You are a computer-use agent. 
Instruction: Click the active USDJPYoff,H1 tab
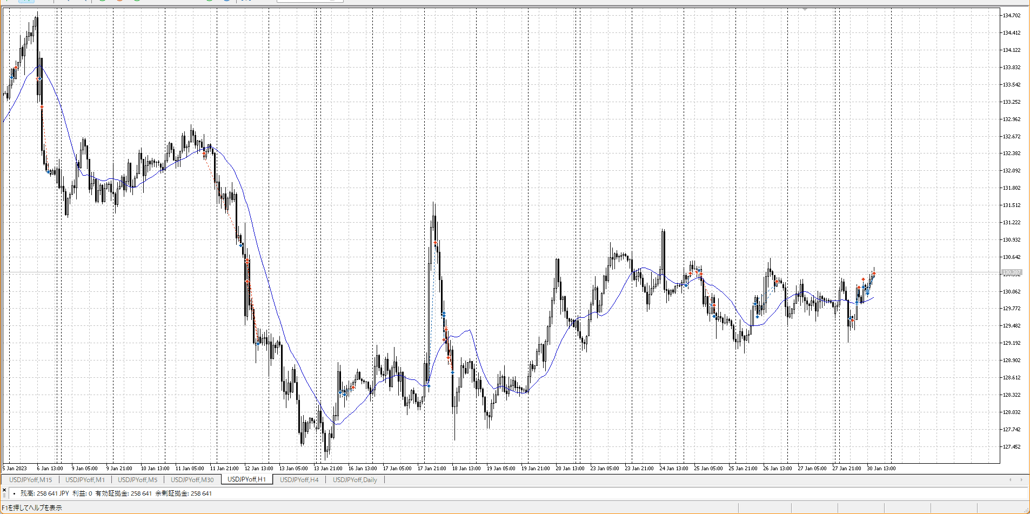click(x=246, y=479)
